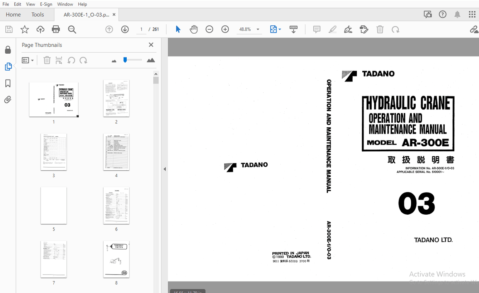Print the AR-300E manual
Image resolution: width=479 pixels, height=293 pixels.
[x=56, y=29]
